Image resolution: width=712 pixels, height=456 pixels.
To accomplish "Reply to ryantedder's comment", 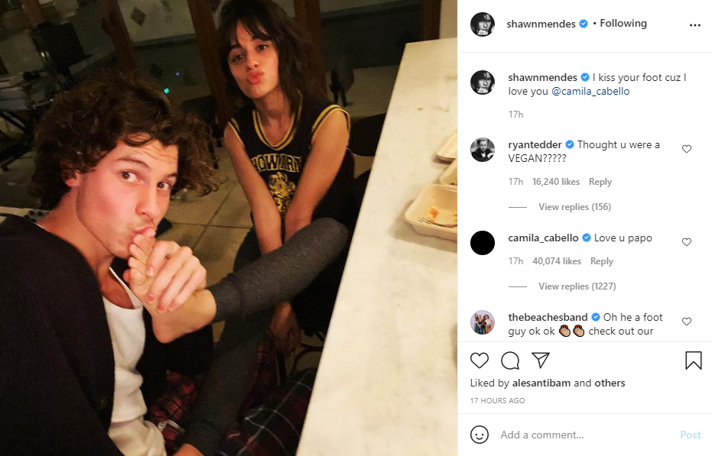I will 600,182.
